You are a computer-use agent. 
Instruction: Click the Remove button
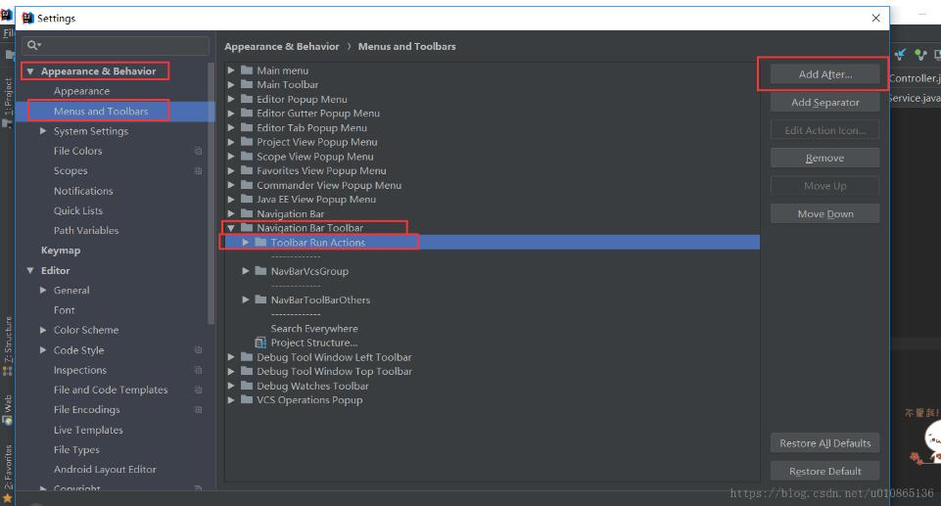tap(824, 159)
